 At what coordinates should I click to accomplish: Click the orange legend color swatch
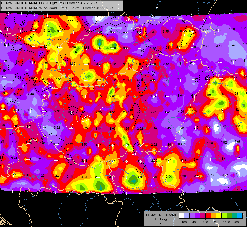213,216
